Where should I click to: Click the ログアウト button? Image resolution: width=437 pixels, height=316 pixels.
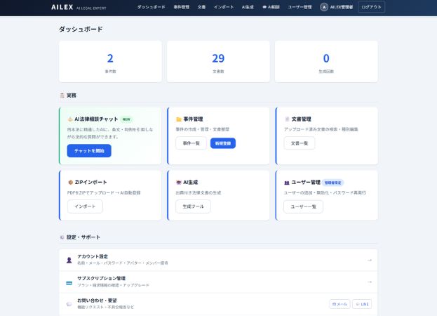coord(371,7)
